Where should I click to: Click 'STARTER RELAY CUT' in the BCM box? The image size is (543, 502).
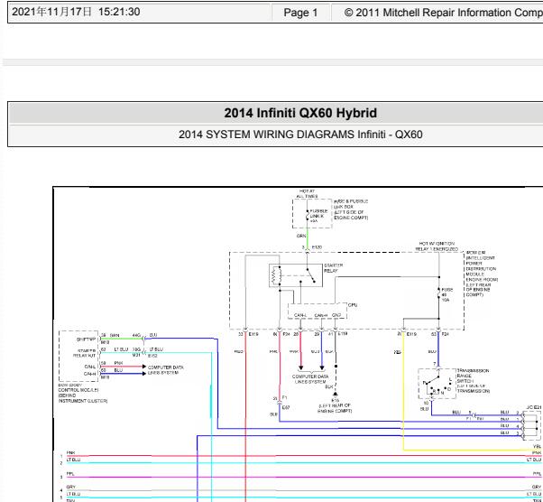point(84,353)
